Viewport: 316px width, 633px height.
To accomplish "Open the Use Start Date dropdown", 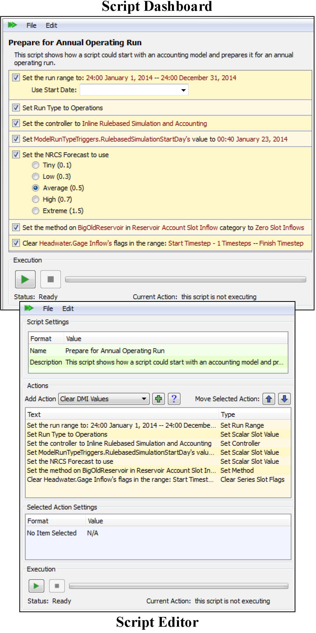I will tap(183, 90).
